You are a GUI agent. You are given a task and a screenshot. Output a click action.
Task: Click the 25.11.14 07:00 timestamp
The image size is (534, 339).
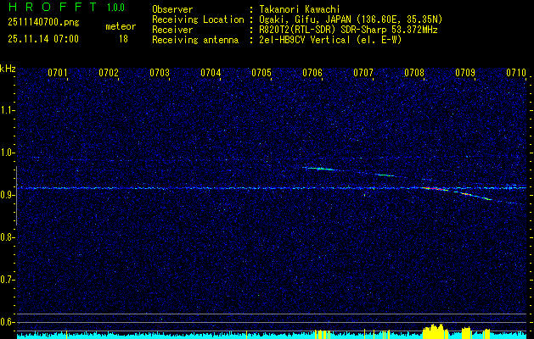[x=42, y=39]
